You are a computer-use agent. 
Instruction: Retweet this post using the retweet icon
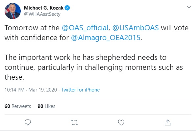tap(75, 123)
